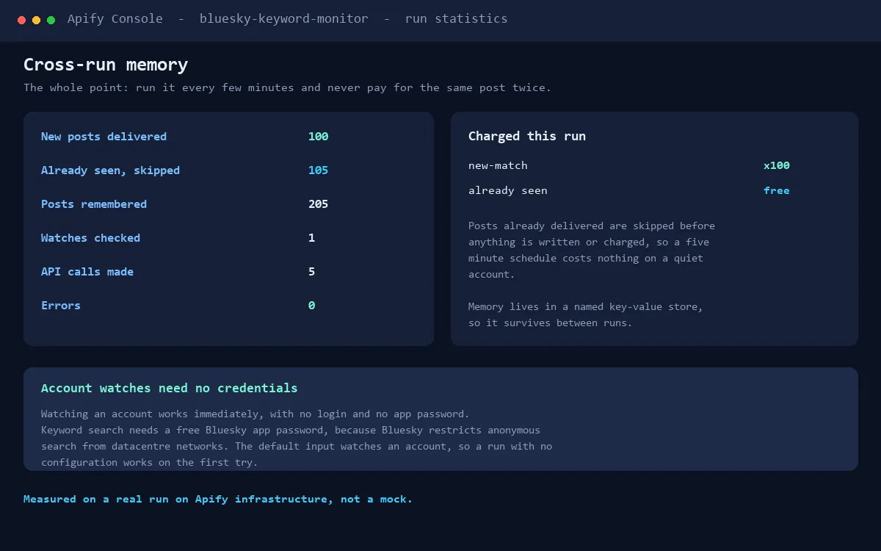Click the yellow minimize window dot
Screen dimensions: 881x551
point(37,20)
